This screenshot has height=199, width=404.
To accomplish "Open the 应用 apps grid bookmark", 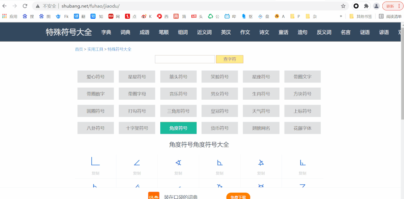I will (x=9, y=16).
